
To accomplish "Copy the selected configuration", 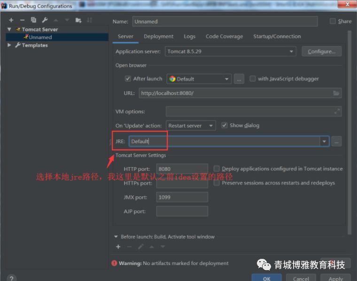I will pos(33,20).
